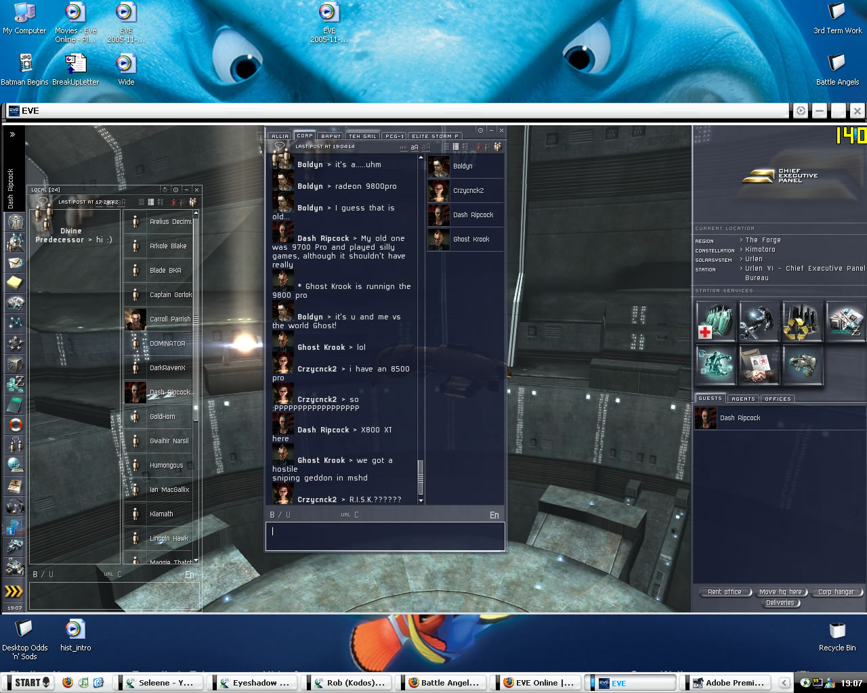This screenshot has height=693, width=867.
Task: Open the EVE Mail envelope icon
Action: (15, 263)
